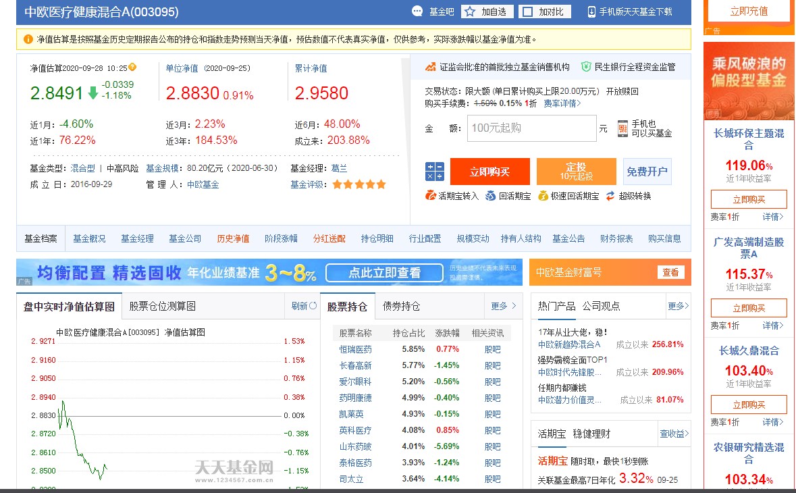Viewport: 796px width, 493px height.
Task: Click 立即购买 under 长城久鼎混合
Action: (x=749, y=405)
